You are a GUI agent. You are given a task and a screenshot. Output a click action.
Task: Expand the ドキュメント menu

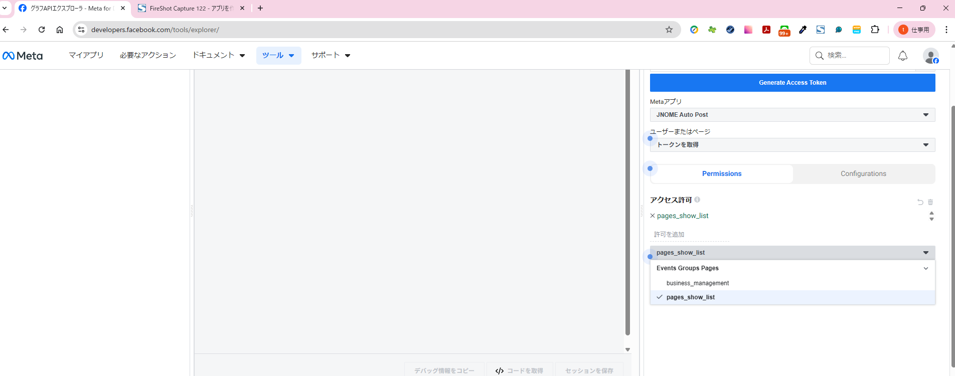tap(219, 55)
